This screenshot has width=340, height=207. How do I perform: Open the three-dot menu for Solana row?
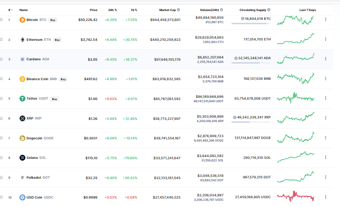[326, 157]
